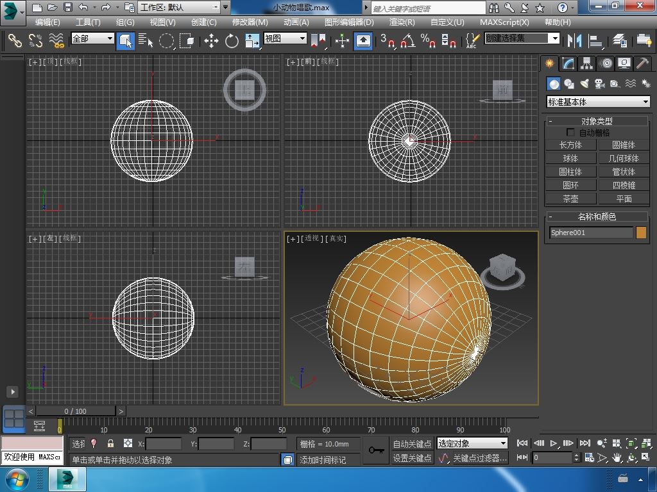Select the Lights category icon

[x=584, y=84]
